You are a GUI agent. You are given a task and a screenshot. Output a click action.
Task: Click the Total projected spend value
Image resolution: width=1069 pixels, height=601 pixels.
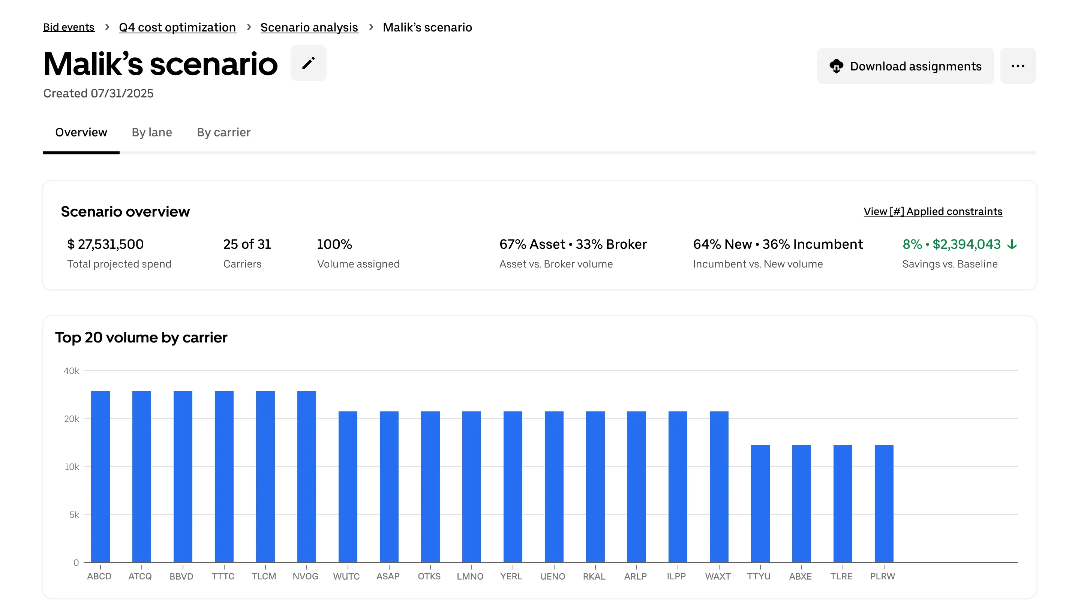[x=106, y=244]
